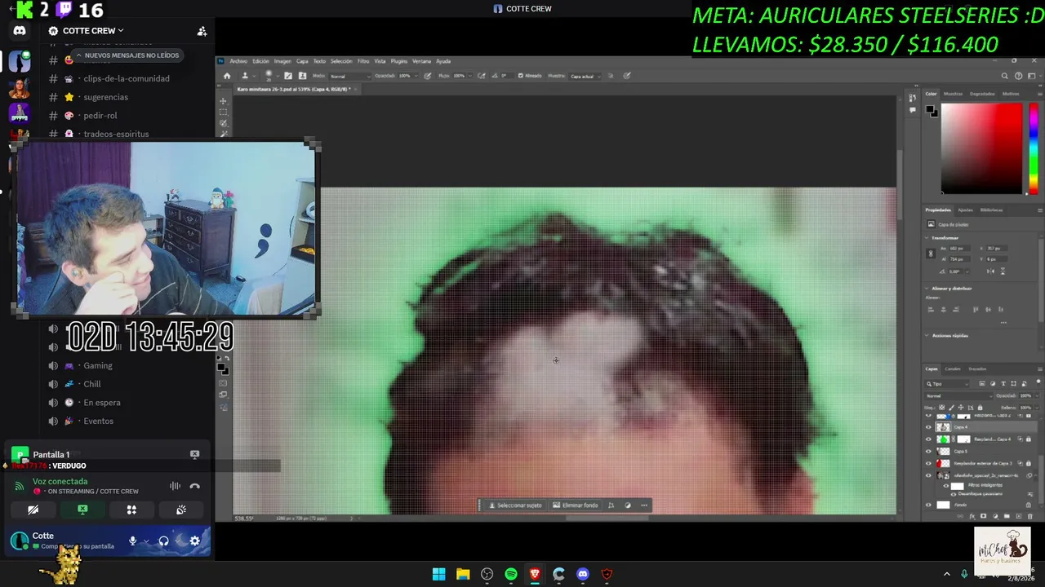Flip horizontally in Transformar section

point(989,271)
